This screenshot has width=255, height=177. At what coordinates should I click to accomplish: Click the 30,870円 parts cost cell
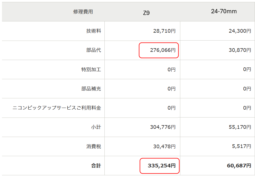pyautogui.click(x=240, y=50)
